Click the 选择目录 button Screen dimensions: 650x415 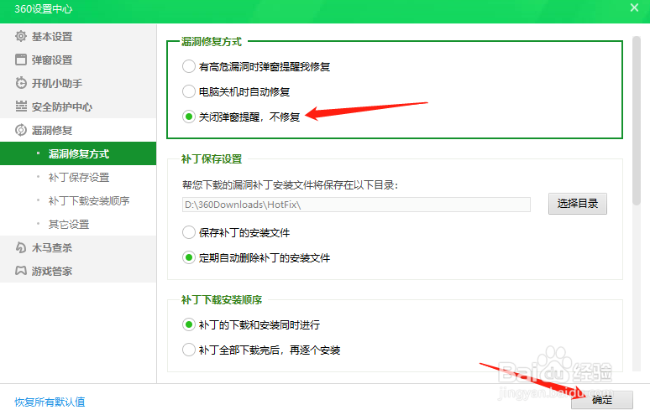pos(578,204)
